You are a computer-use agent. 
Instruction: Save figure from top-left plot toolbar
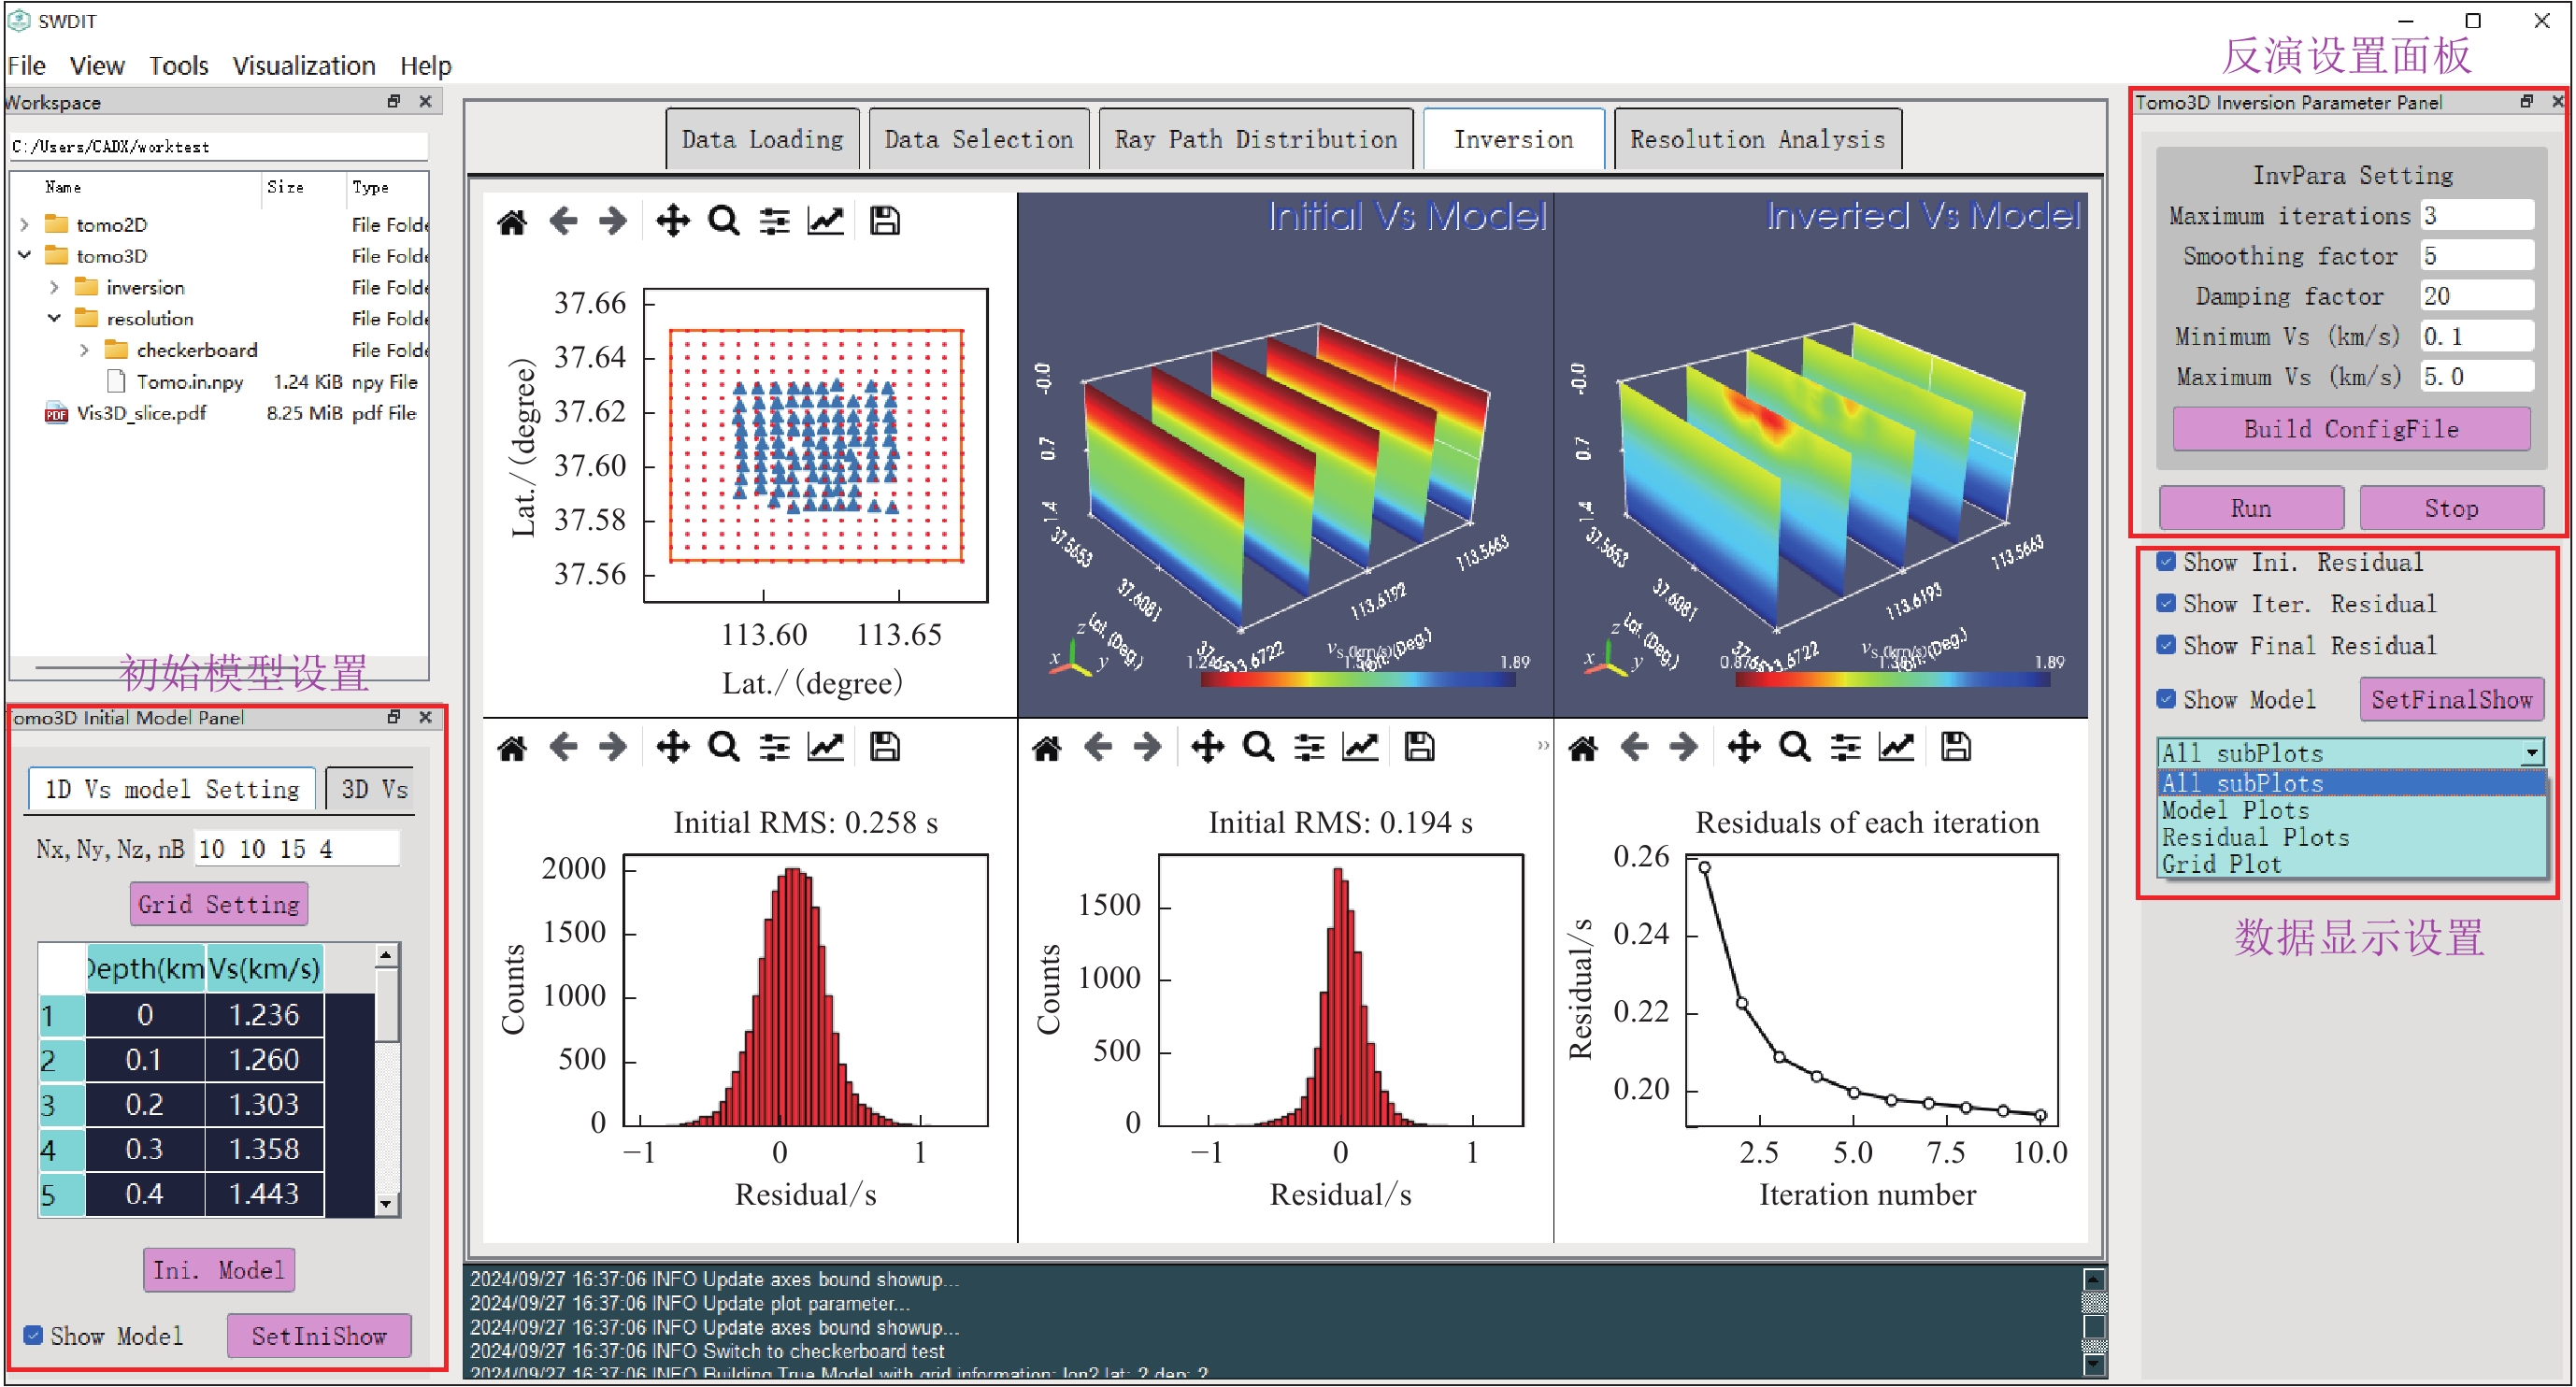pyautogui.click(x=884, y=221)
